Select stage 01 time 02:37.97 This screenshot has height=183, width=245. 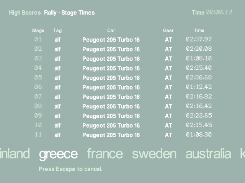click(199, 40)
